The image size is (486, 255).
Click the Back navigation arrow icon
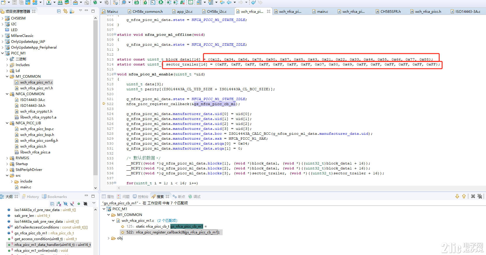pyautogui.click(x=229, y=2)
